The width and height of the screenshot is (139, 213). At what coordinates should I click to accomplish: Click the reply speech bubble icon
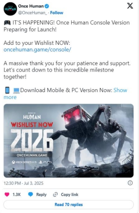tap(30, 194)
